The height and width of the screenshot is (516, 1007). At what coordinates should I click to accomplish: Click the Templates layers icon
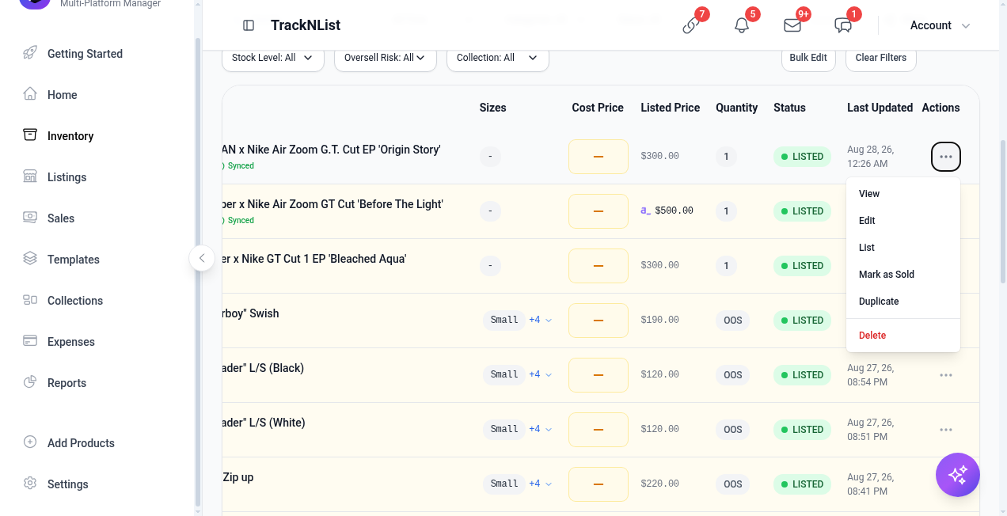pyautogui.click(x=30, y=259)
